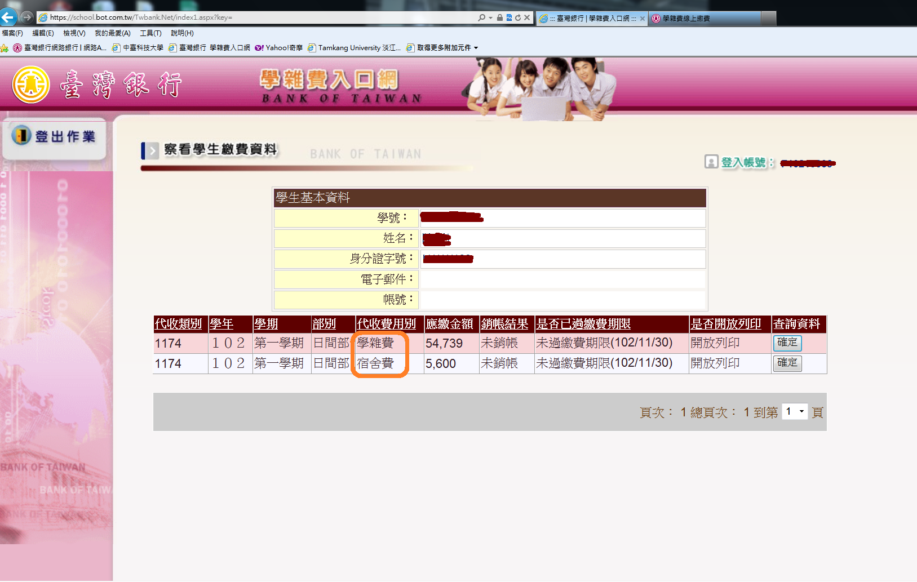Click the user icon beside 登入帳號
This screenshot has width=917, height=582.
click(x=711, y=162)
